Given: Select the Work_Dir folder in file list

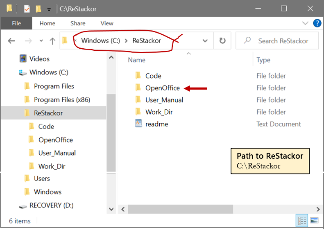Looking at the screenshot, I should click(159, 112).
